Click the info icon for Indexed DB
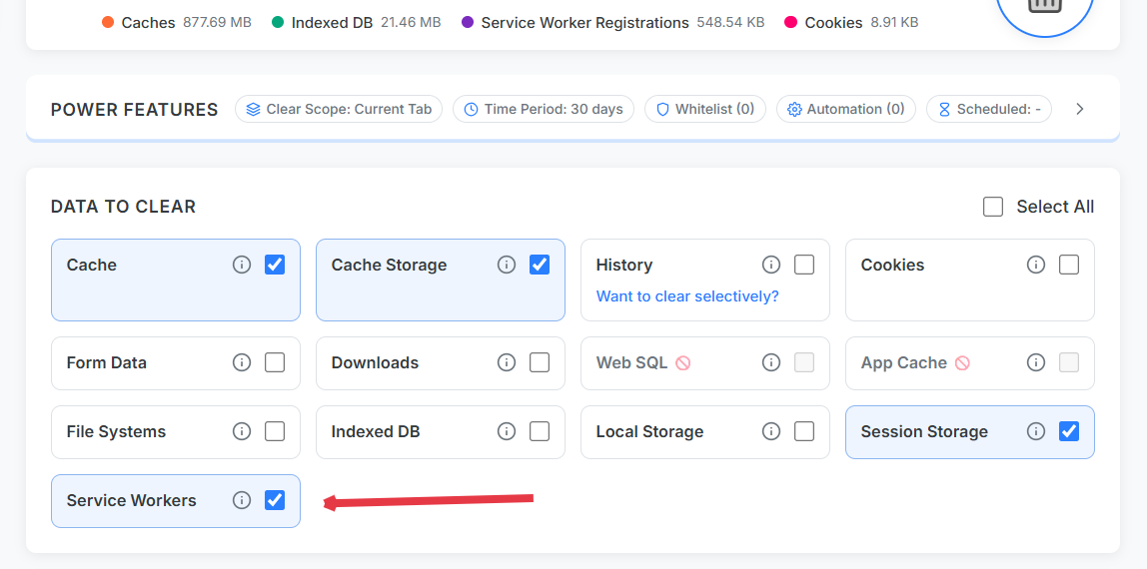Viewport: 1147px width, 569px height. click(507, 431)
